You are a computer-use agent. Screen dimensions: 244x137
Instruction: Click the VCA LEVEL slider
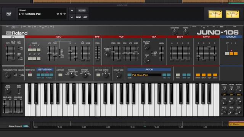(161, 53)
